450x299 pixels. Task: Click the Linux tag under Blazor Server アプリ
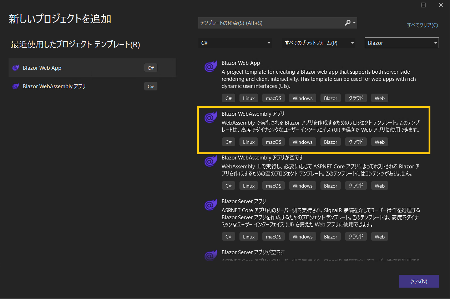(249, 237)
